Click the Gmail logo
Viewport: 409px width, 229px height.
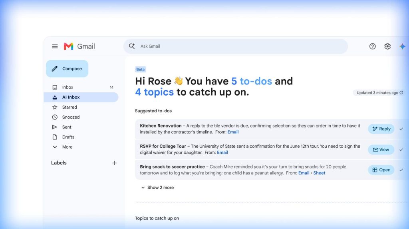click(x=79, y=46)
